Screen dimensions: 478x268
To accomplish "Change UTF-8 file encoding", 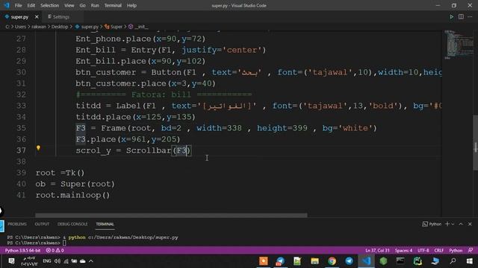I will pos(423,250).
